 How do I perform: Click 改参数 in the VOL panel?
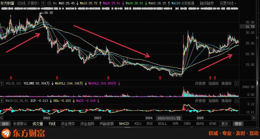[200, 84]
